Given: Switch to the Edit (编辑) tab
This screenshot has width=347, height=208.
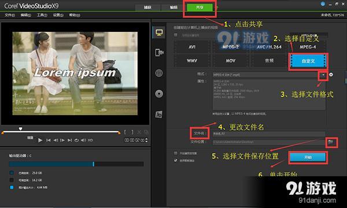Looking at the screenshot, I should pyautogui.click(x=173, y=8).
